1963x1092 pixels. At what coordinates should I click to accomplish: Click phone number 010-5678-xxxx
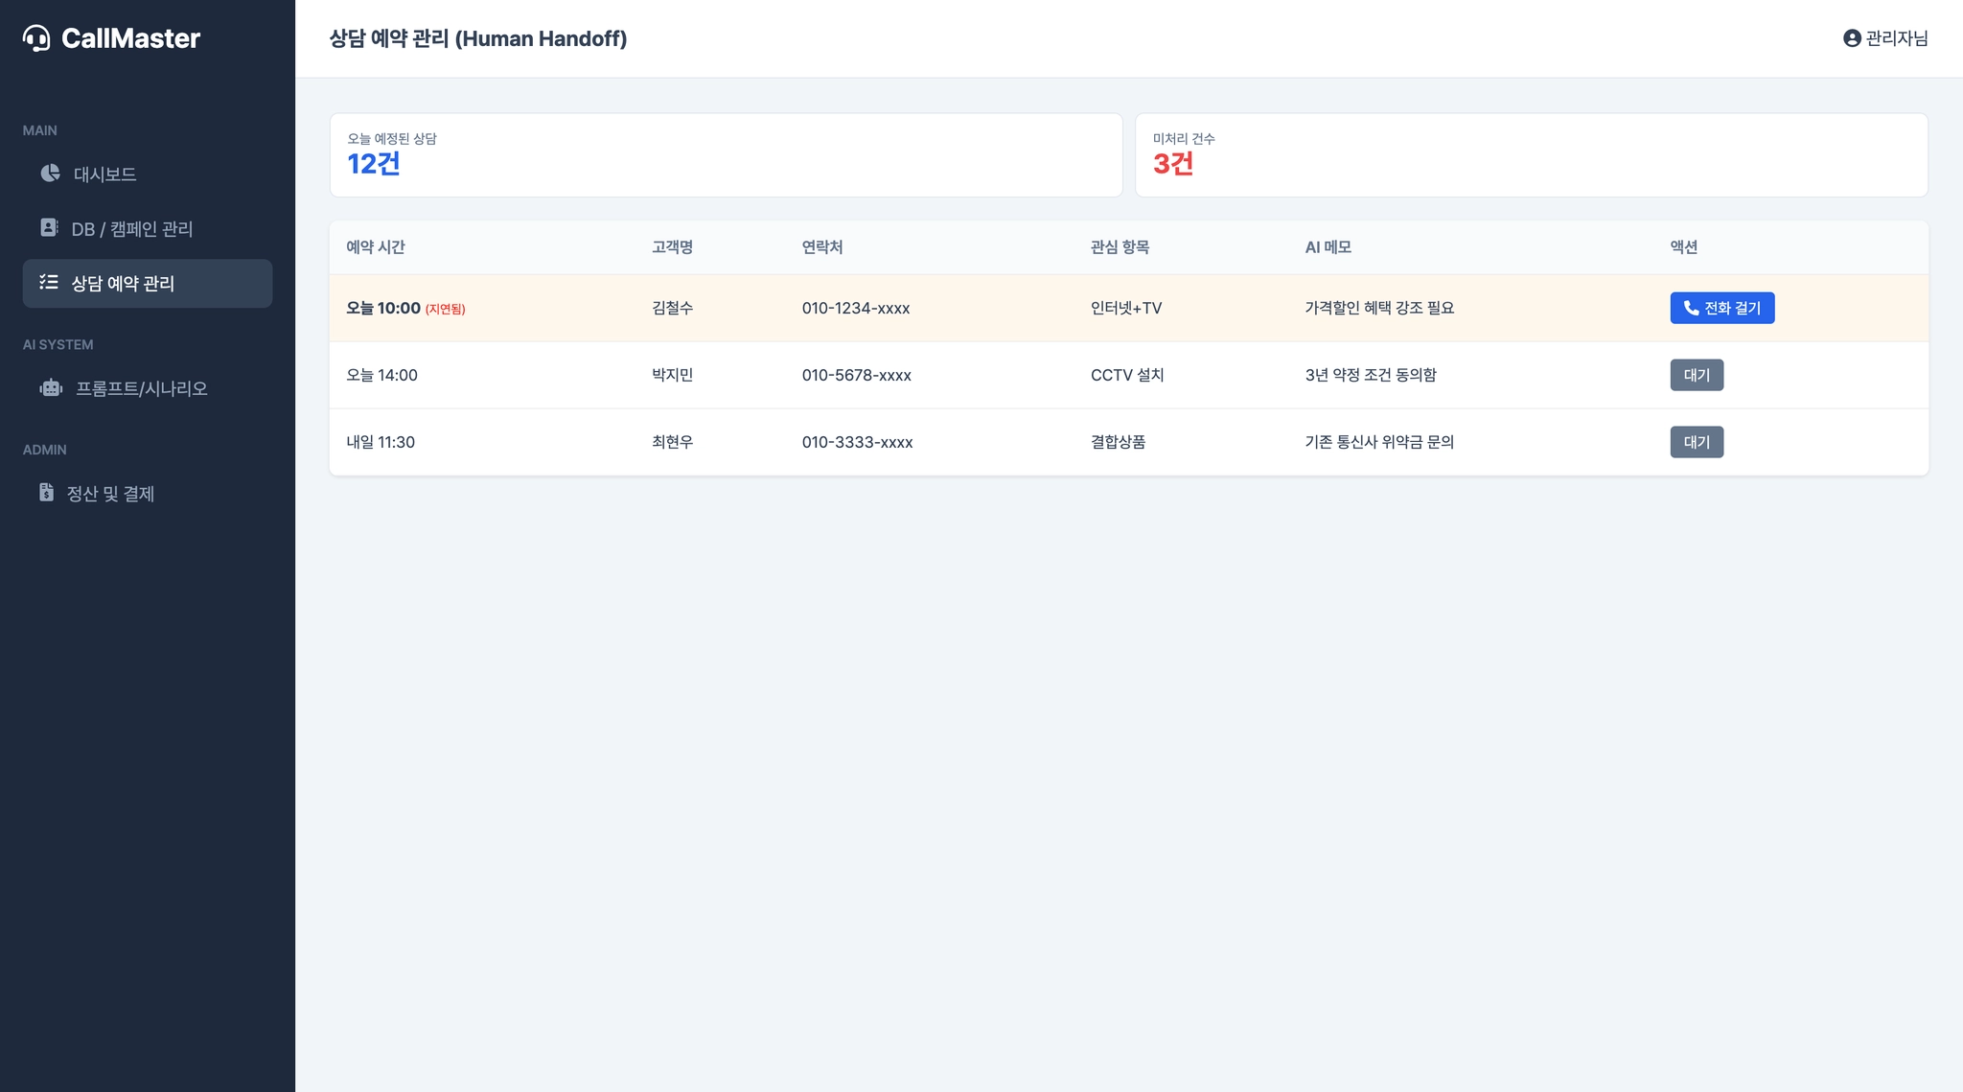[x=856, y=375]
